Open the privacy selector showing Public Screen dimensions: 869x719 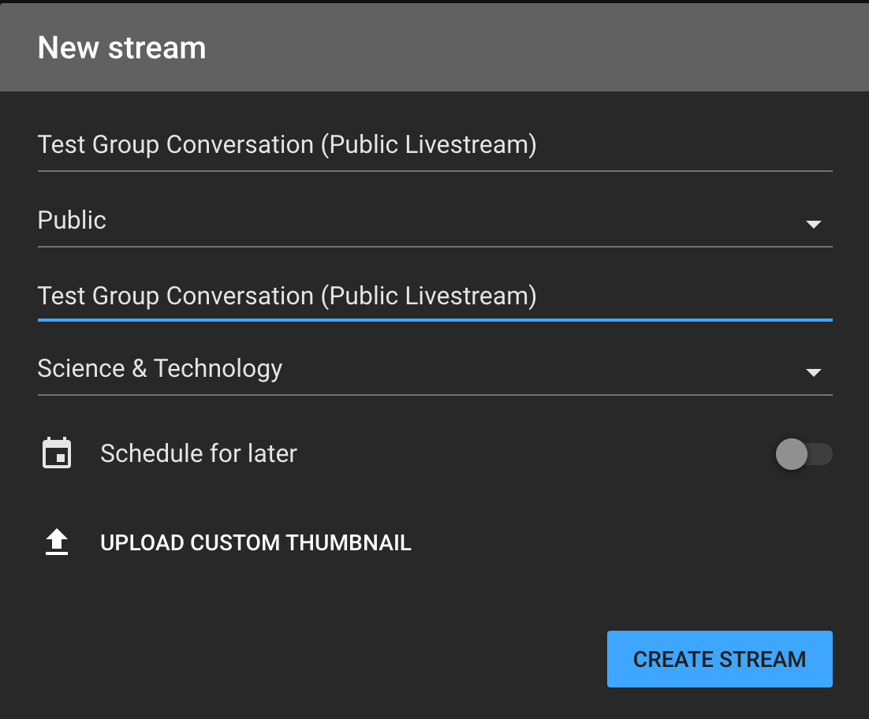(x=435, y=221)
